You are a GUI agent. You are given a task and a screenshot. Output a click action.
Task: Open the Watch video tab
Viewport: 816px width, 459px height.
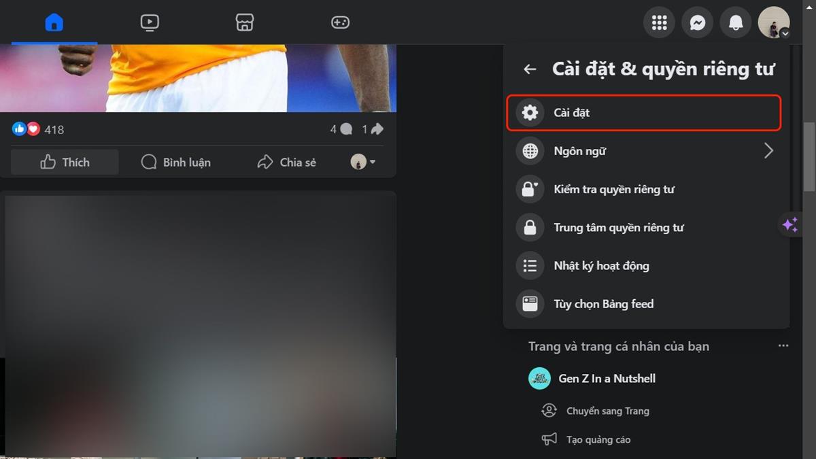tap(150, 22)
